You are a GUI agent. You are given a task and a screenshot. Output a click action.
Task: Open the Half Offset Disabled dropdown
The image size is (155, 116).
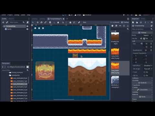point(148,65)
